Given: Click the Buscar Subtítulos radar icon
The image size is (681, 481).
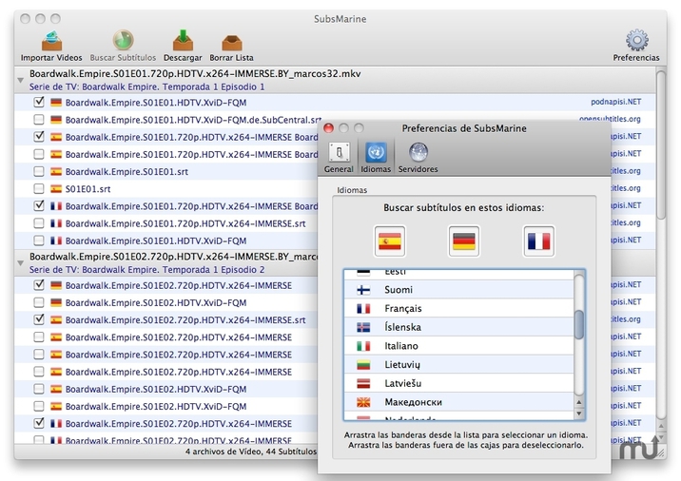Looking at the screenshot, I should [122, 40].
